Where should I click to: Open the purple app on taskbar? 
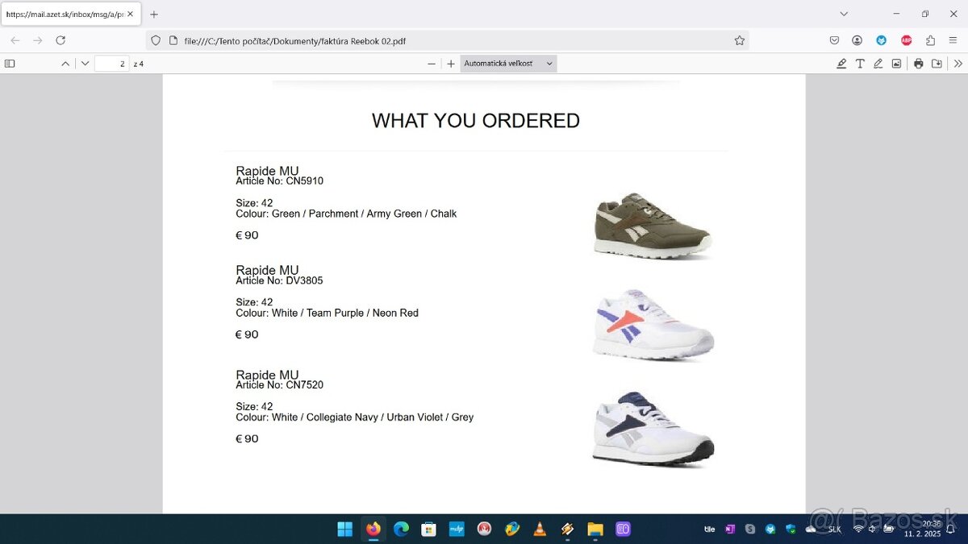(623, 529)
